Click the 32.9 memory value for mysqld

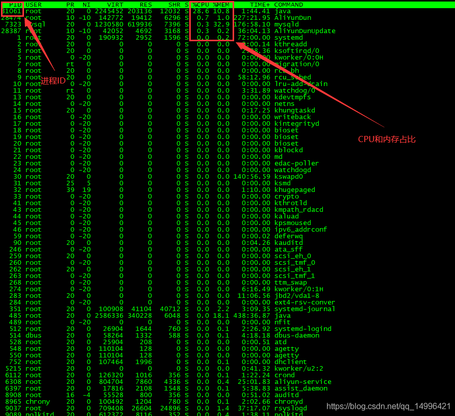click(221, 24)
